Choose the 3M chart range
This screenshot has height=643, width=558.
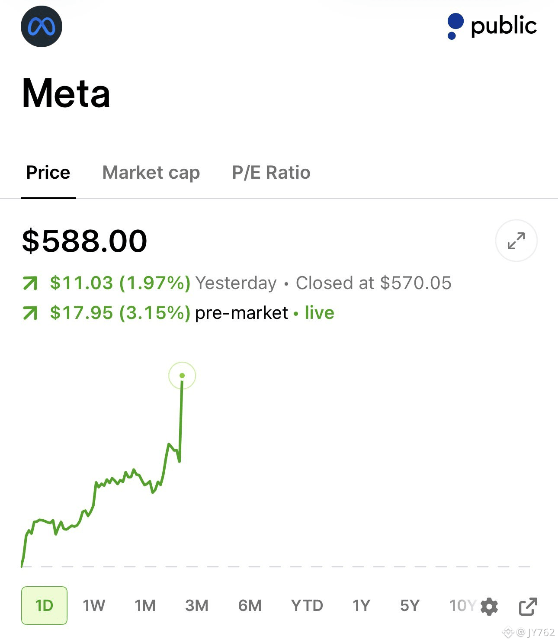click(197, 605)
